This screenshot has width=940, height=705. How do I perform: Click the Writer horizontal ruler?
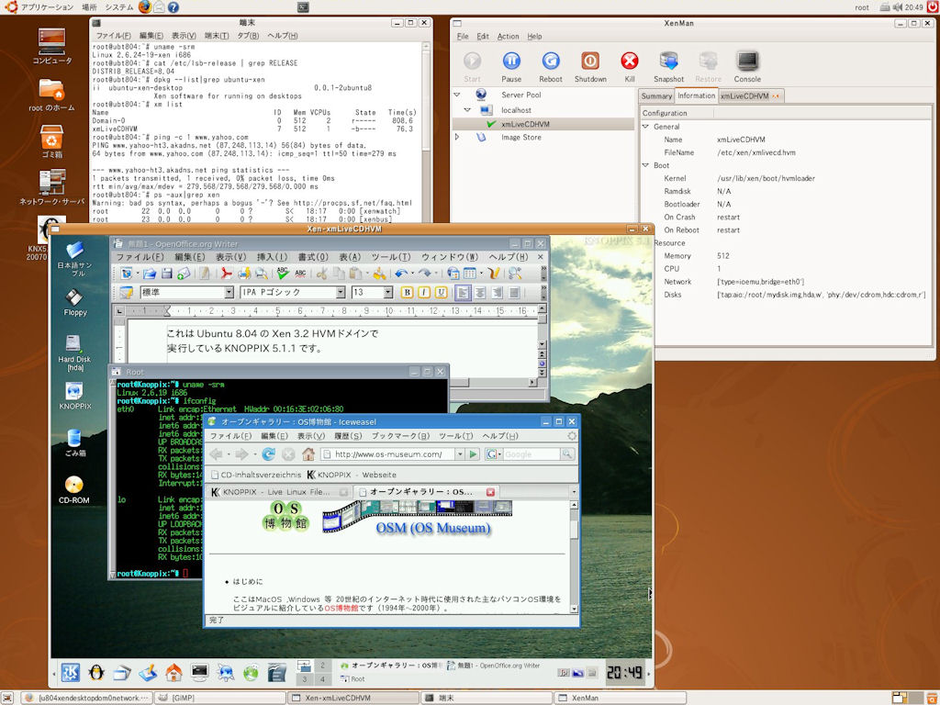pos(330,311)
